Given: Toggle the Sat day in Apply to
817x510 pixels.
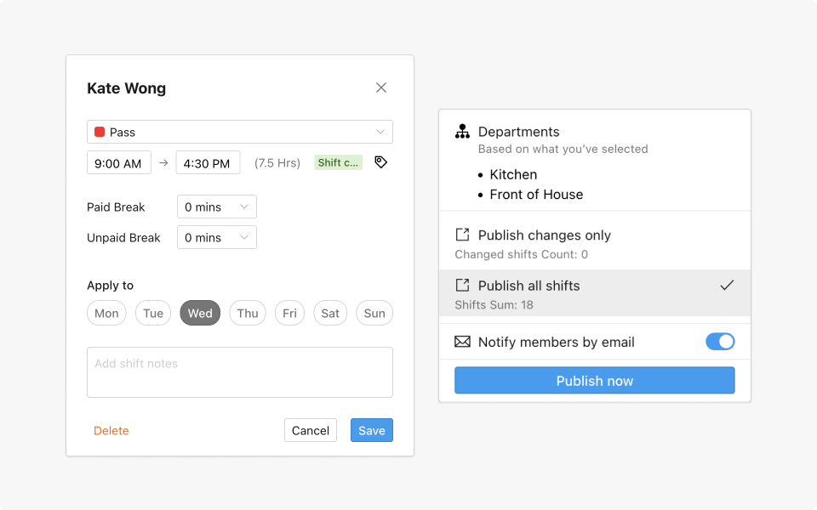Looking at the screenshot, I should point(330,313).
